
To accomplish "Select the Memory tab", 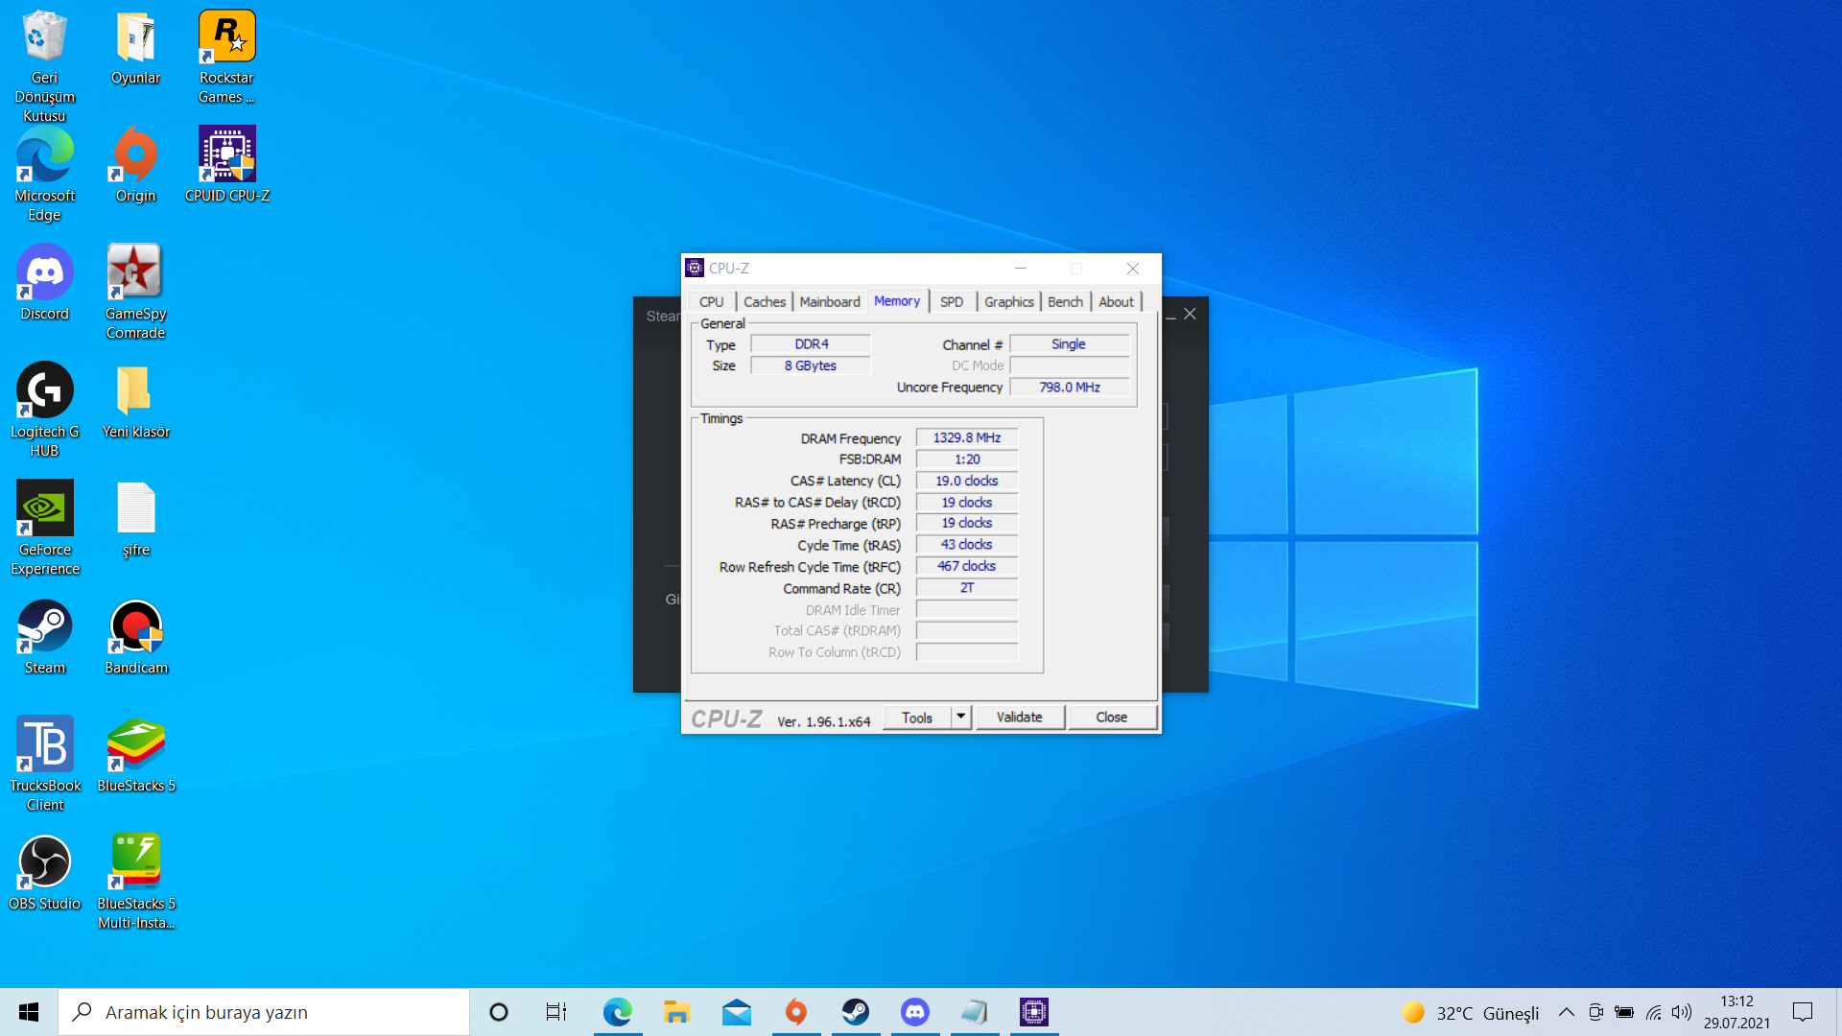I will (897, 301).
